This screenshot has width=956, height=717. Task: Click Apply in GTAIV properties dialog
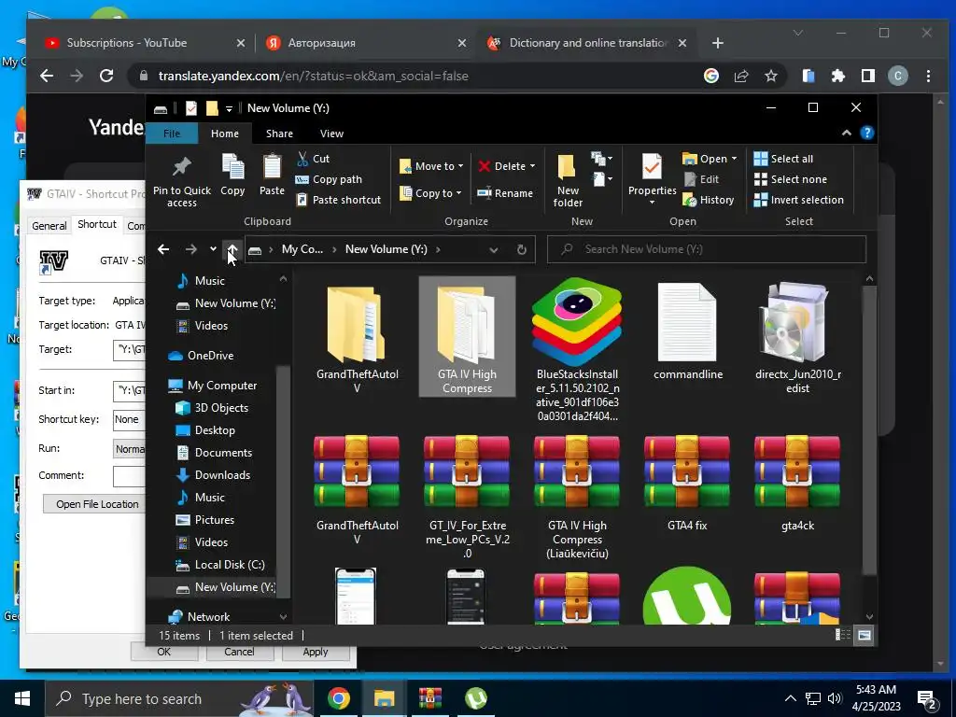(x=316, y=652)
